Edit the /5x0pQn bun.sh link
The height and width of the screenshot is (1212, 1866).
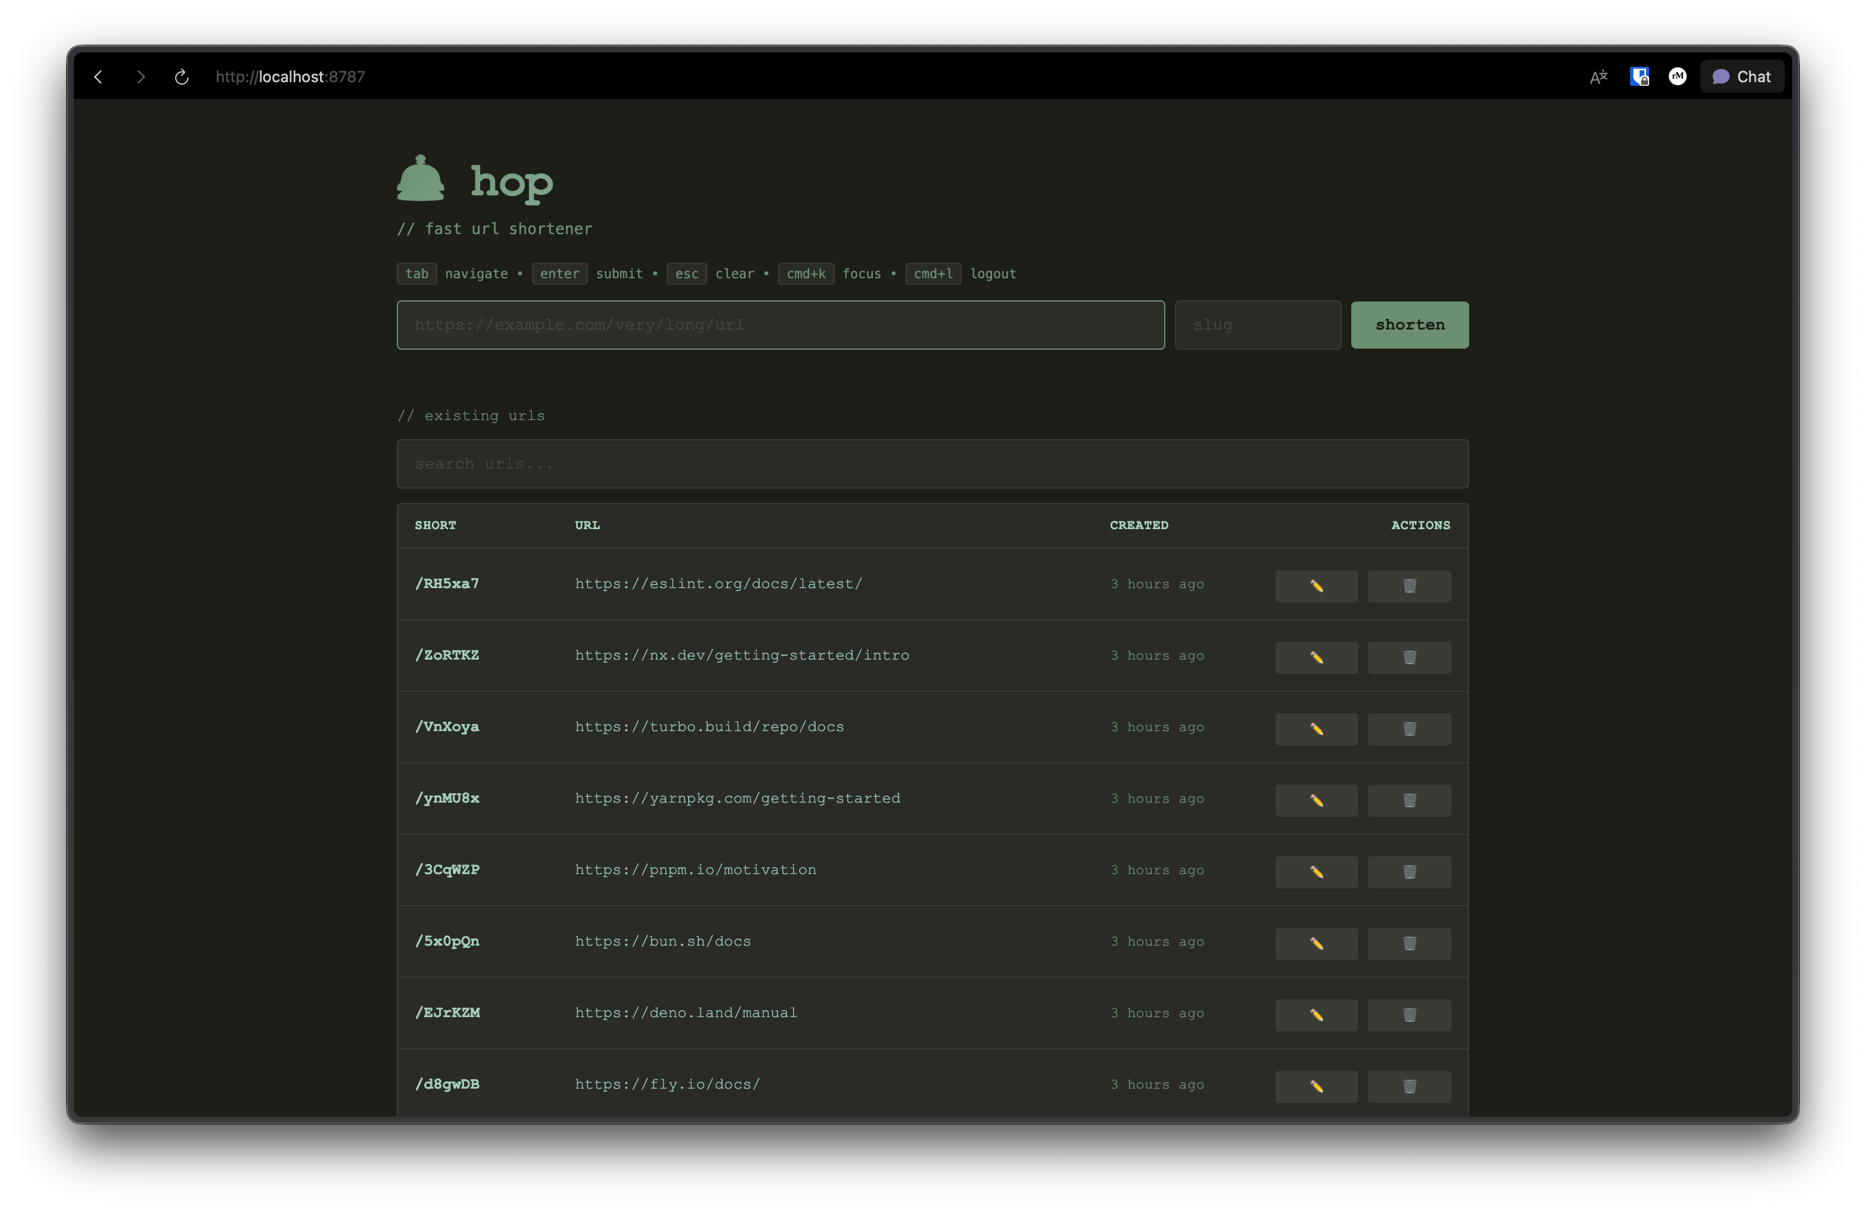(1315, 942)
